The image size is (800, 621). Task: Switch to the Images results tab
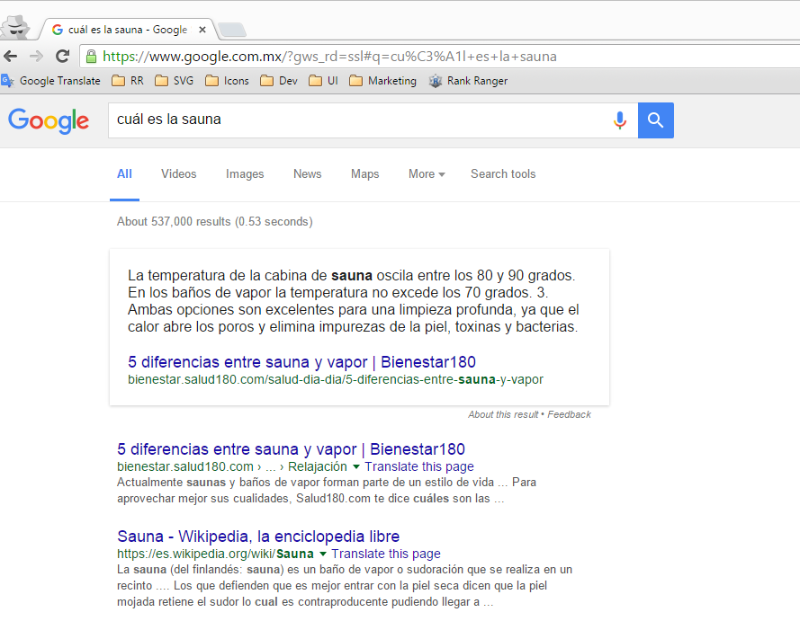[245, 174]
